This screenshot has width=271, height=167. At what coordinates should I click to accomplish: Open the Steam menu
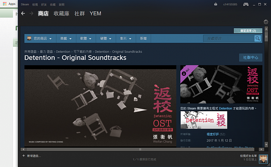(25, 5)
